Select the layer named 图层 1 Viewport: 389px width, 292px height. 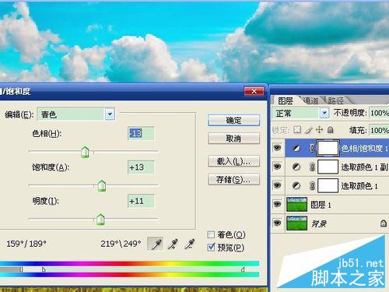[321, 205]
